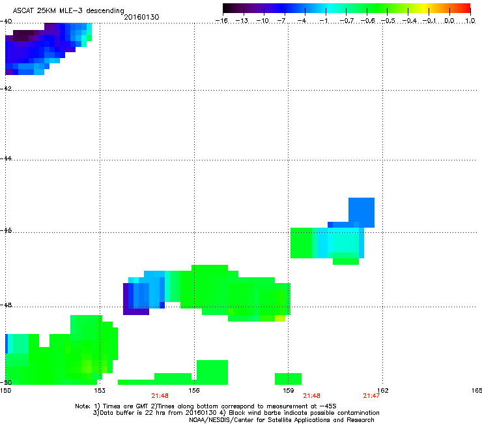
Task: Click the color bar legend at the top
Action: (347, 8)
